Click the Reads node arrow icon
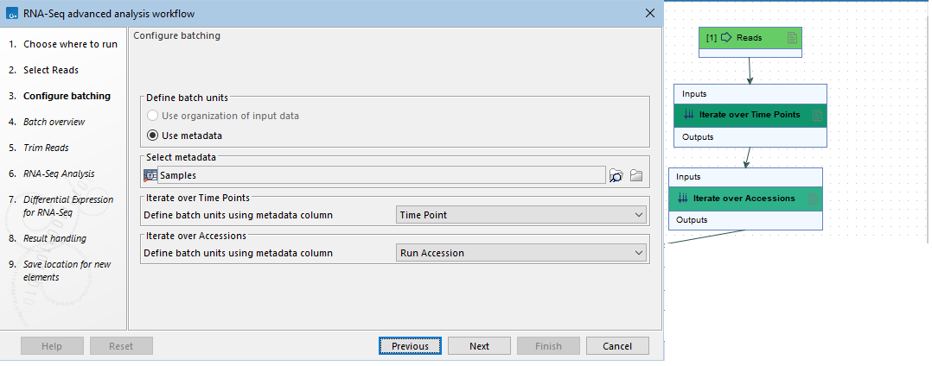This screenshot has height=366, width=932. click(x=725, y=37)
